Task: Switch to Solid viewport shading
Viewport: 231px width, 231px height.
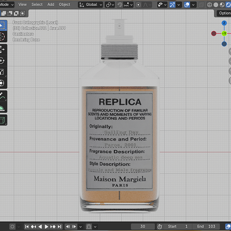Action: (216, 5)
